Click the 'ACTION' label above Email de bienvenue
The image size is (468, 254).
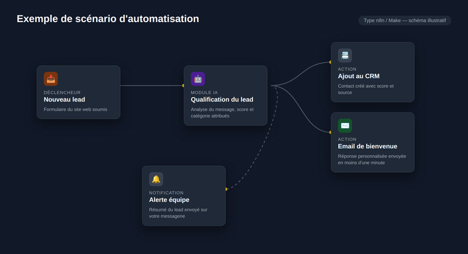347,139
